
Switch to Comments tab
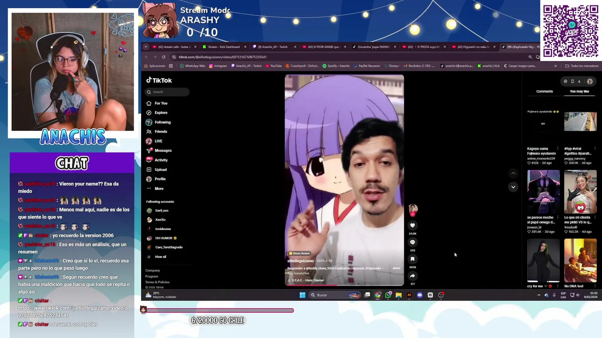(x=545, y=92)
